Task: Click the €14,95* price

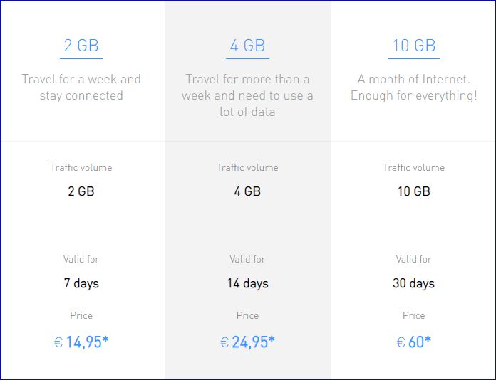Action: (x=81, y=342)
